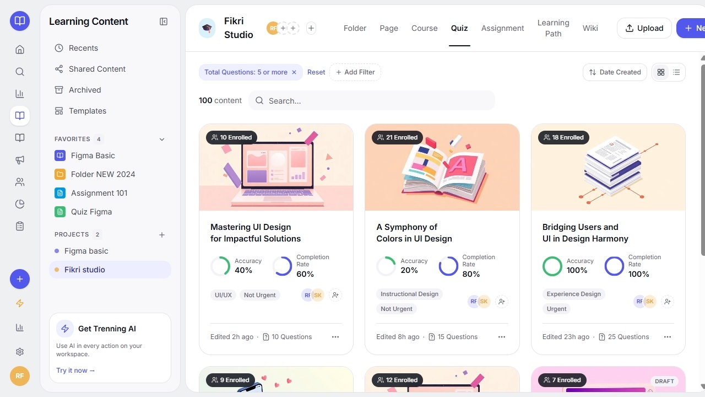Remove the Total Questions filter with its X
Image resolution: width=705 pixels, height=397 pixels.
[x=294, y=72]
